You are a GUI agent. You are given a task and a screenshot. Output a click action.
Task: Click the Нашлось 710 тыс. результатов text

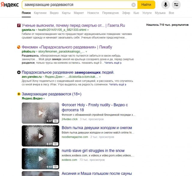click(x=167, y=25)
